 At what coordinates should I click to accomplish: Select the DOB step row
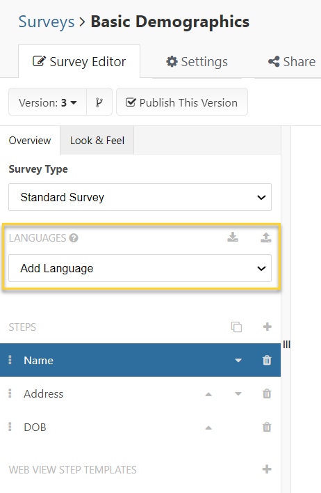click(x=140, y=428)
